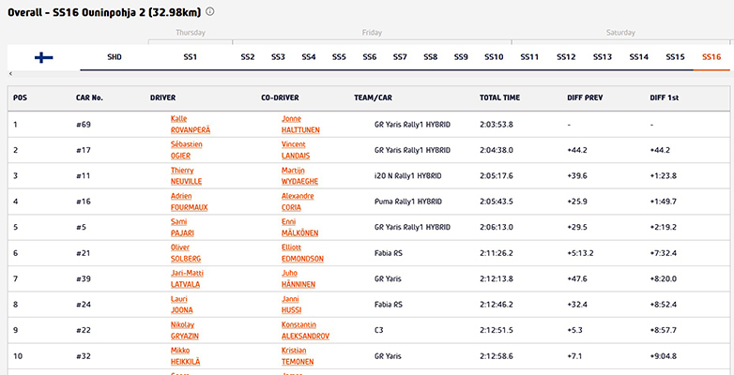The width and height of the screenshot is (734, 375).
Task: Open the SS5 stage tab
Action: click(x=339, y=57)
